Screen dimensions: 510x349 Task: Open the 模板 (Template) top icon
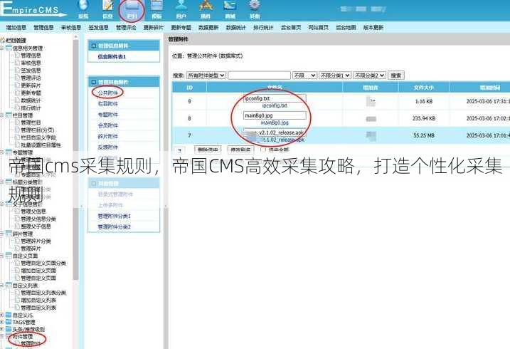[156, 9]
